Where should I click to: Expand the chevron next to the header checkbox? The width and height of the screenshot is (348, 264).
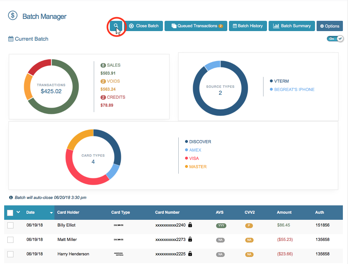(18, 212)
